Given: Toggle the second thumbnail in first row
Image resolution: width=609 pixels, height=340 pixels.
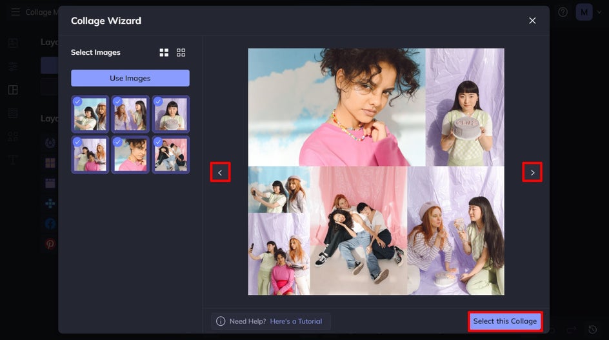Looking at the screenshot, I should point(130,114).
